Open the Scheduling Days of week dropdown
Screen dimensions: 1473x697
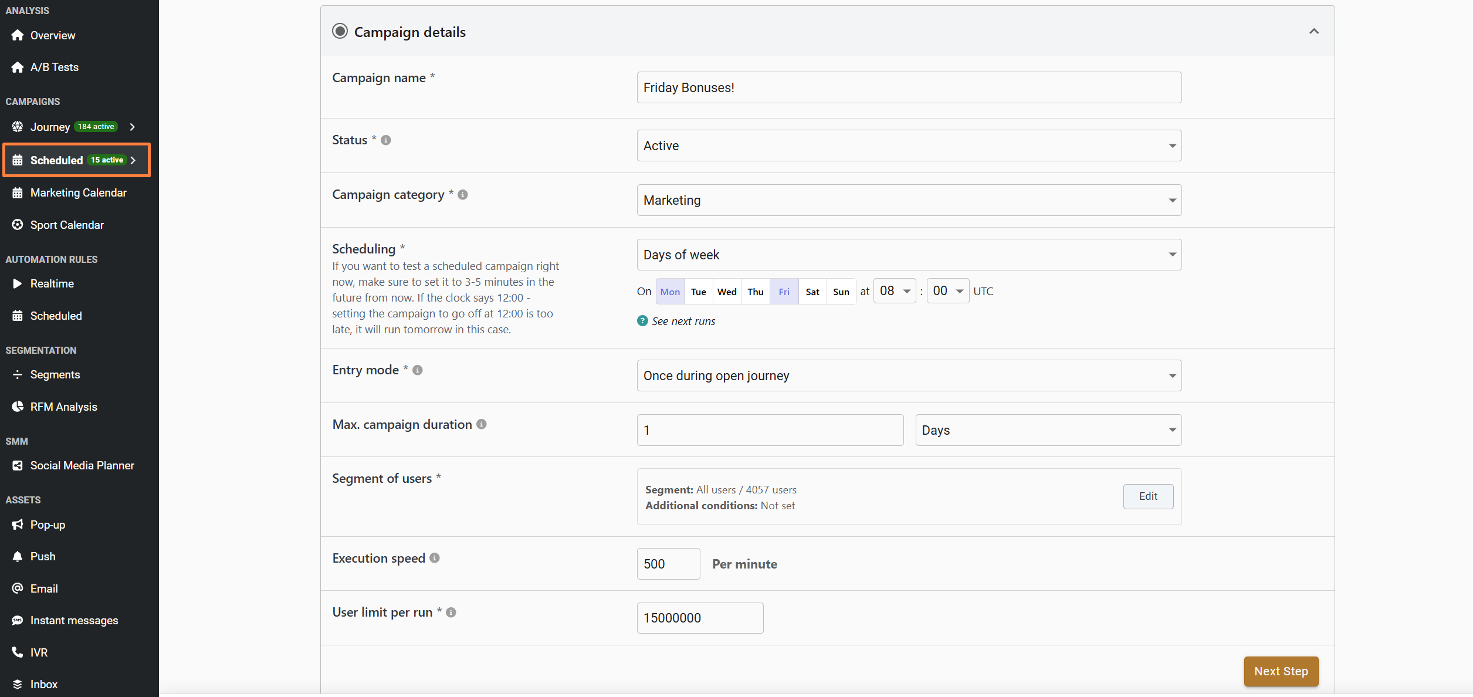pyautogui.click(x=909, y=255)
